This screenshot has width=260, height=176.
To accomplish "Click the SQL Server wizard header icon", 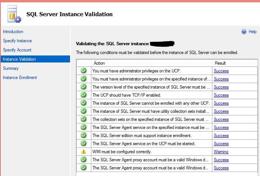I will point(14,14).
